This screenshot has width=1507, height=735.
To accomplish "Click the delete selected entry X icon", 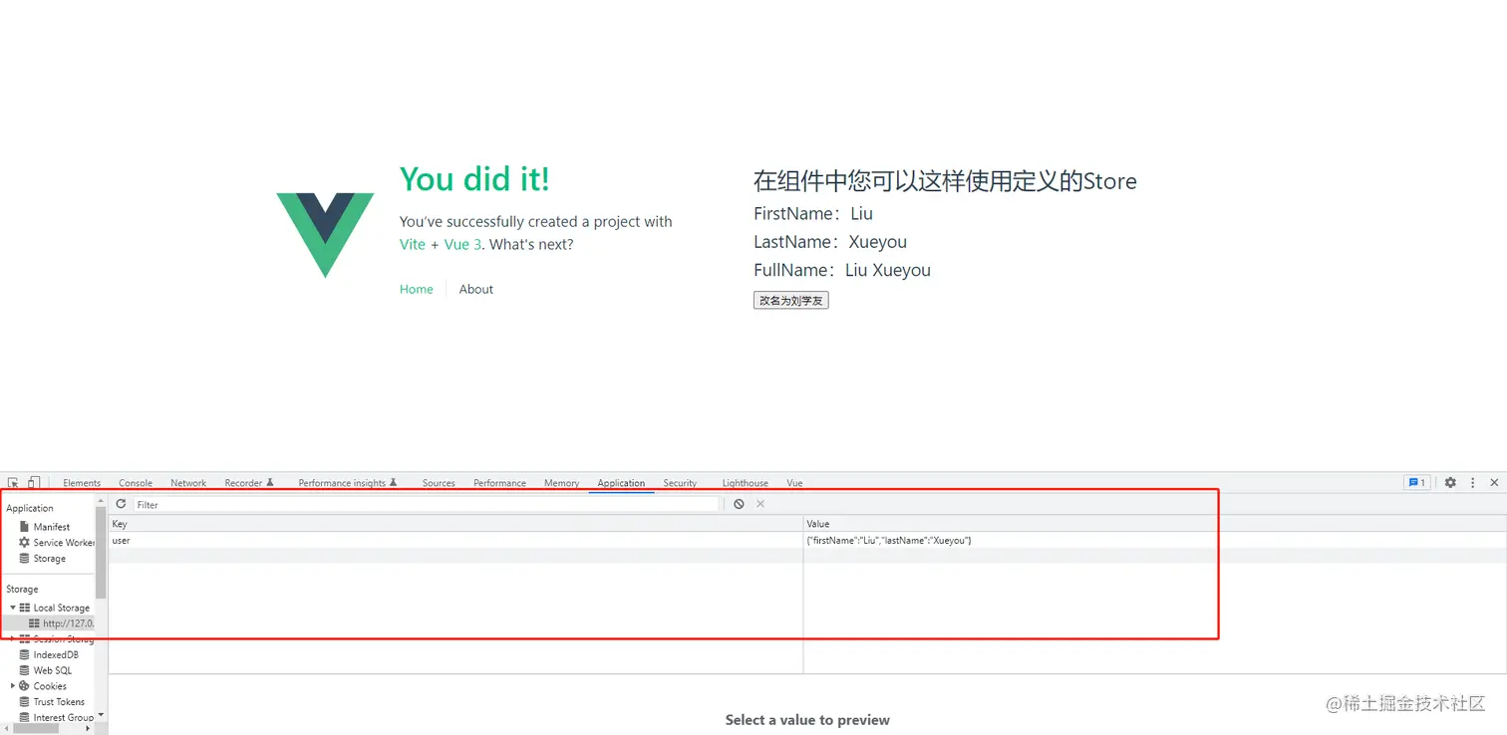I will pyautogui.click(x=760, y=504).
